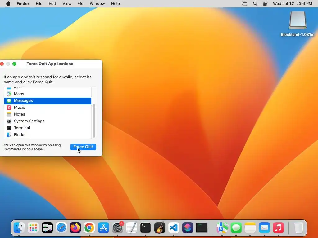Open Control Center in the menu bar
Image resolution: width=318 pixels, height=238 pixels.
click(265, 4)
